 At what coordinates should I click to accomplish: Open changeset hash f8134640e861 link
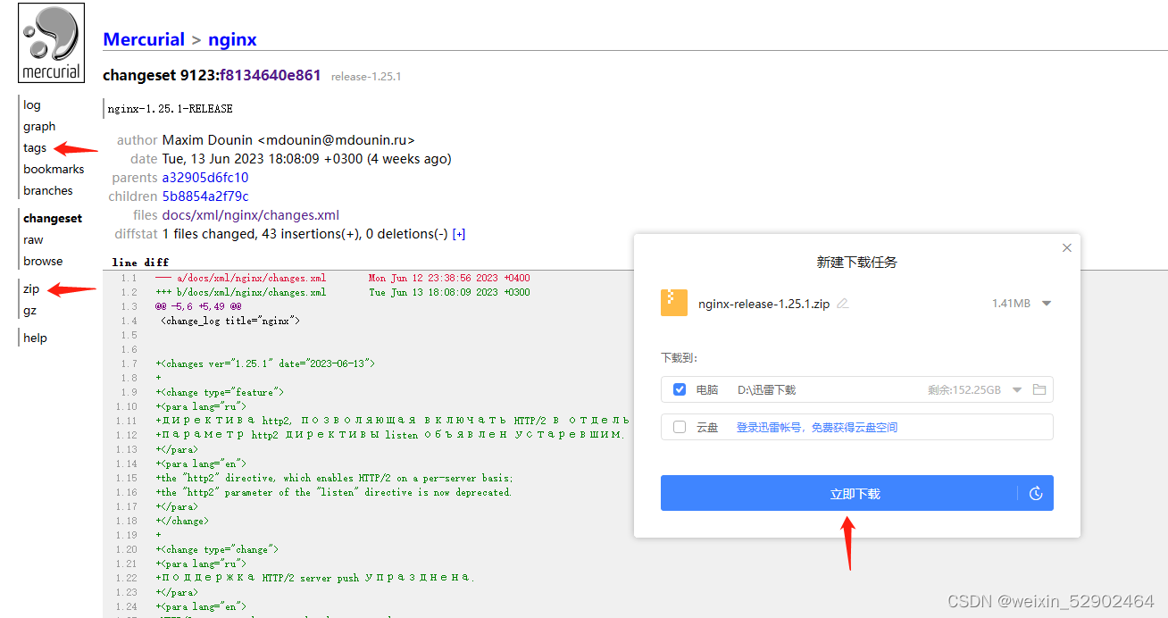(271, 75)
